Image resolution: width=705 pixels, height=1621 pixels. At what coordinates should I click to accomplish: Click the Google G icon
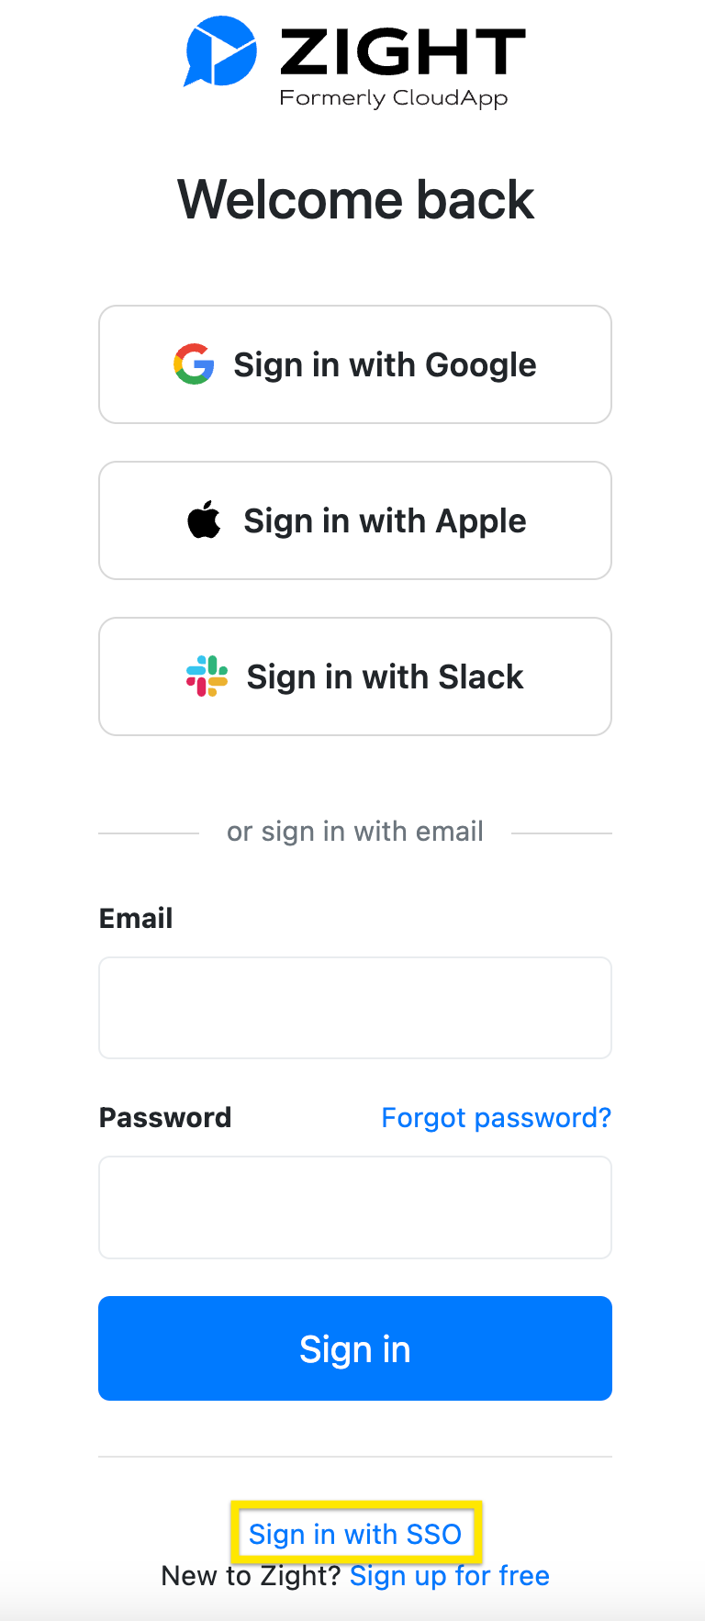click(x=194, y=364)
